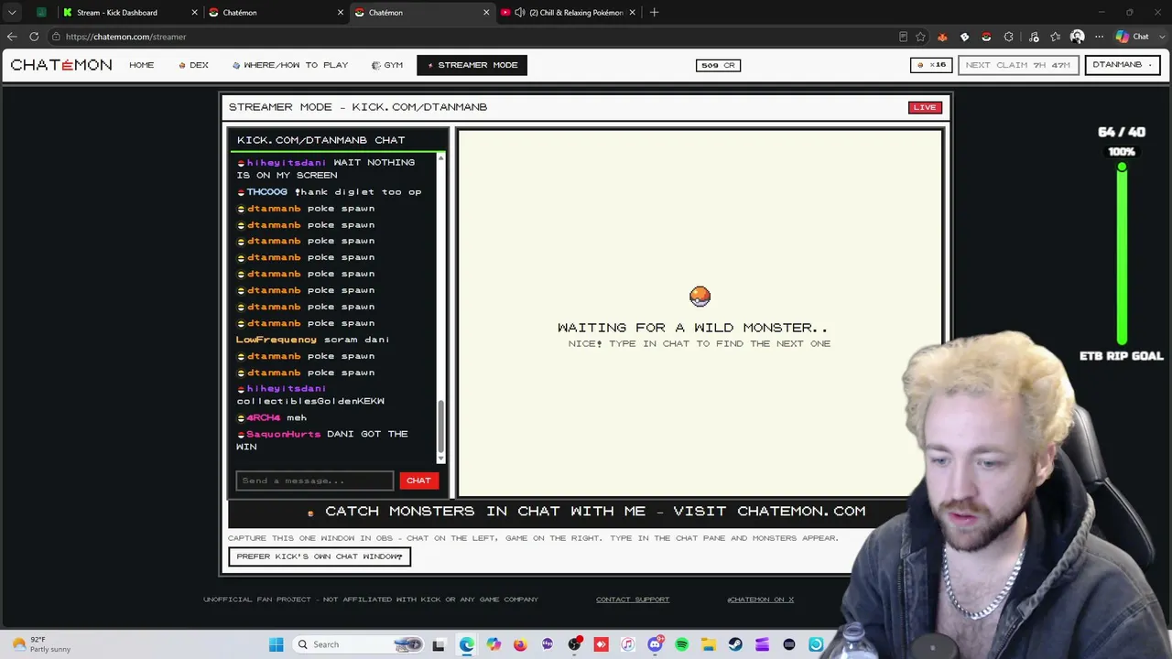
Task: Open Firefox from the taskbar
Action: (x=520, y=644)
